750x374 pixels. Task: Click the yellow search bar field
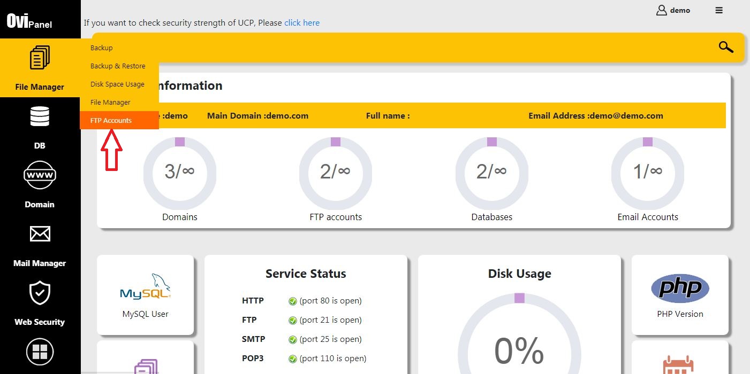click(x=418, y=47)
